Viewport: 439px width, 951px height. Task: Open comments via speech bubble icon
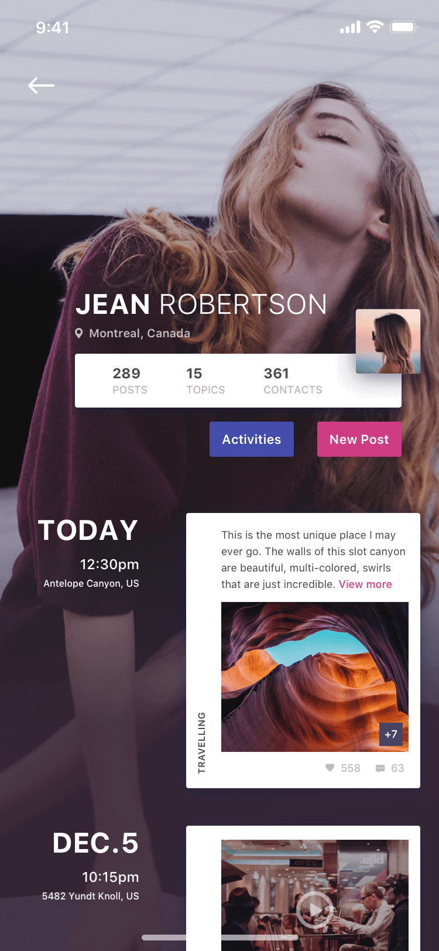click(380, 768)
